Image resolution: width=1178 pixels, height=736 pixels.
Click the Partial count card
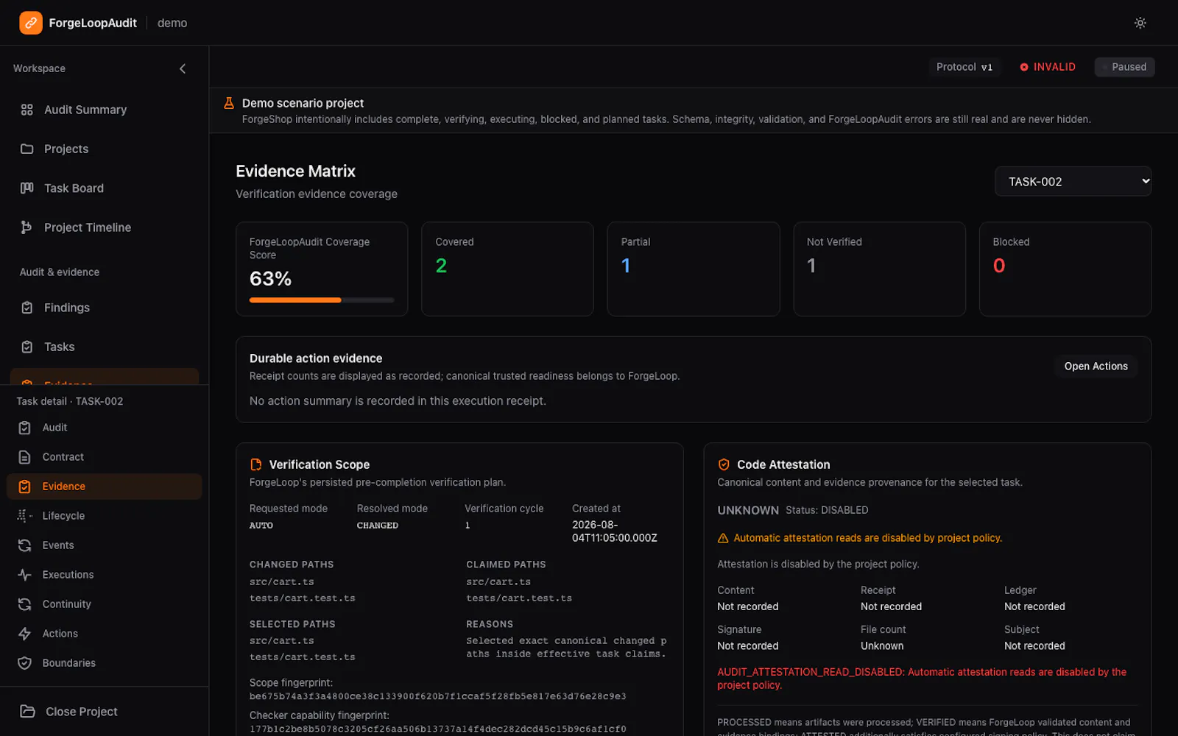(x=694, y=269)
